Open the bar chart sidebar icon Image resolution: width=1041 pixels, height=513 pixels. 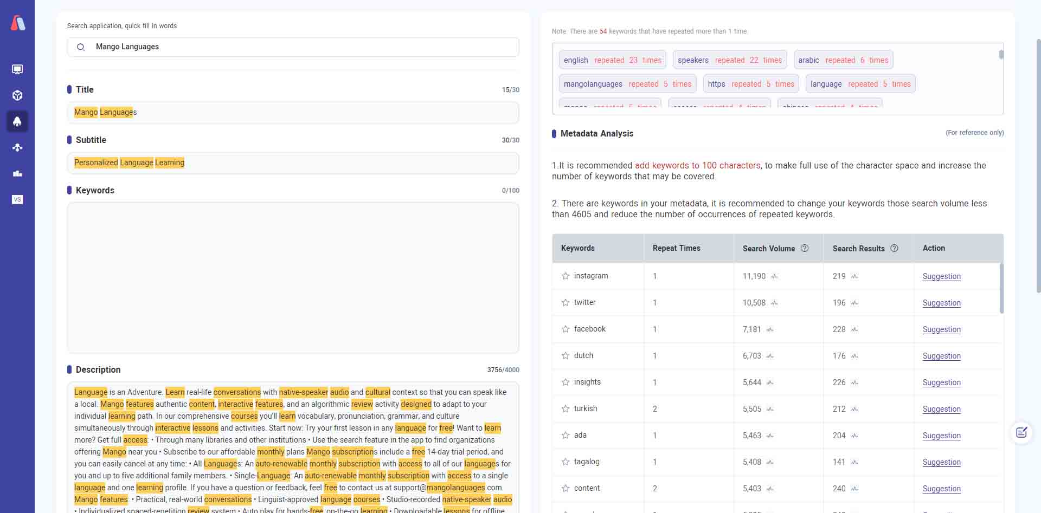tap(17, 173)
